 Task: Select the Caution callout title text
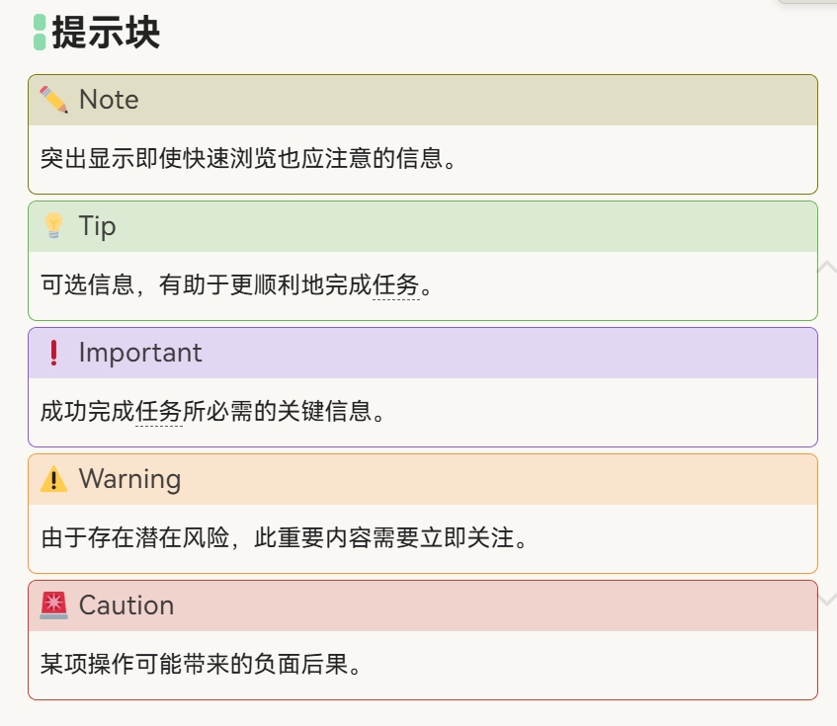pyautogui.click(x=126, y=605)
